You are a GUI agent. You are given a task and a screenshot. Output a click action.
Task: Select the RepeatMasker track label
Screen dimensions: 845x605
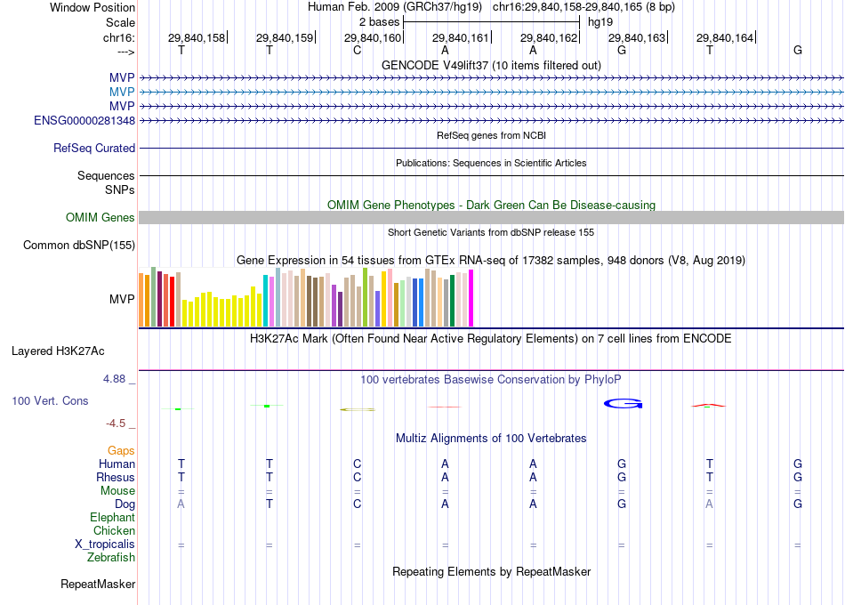click(x=98, y=585)
